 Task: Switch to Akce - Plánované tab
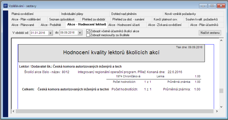(25, 25)
